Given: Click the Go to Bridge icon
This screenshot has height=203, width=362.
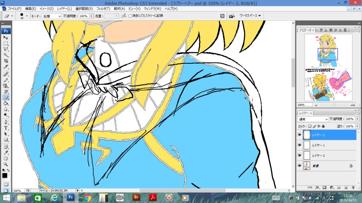Looking at the screenshot, I should click(232, 16).
